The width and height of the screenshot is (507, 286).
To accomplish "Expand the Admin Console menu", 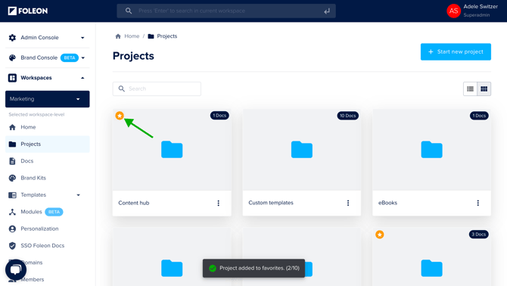I will pos(82,38).
